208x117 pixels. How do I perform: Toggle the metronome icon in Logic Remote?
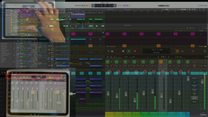pyautogui.click(x=182, y=51)
